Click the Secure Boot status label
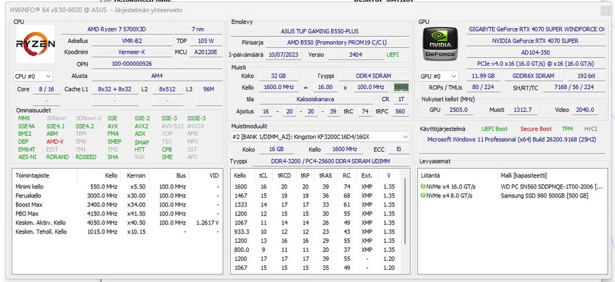The height and width of the screenshot is (282, 615). [536, 129]
